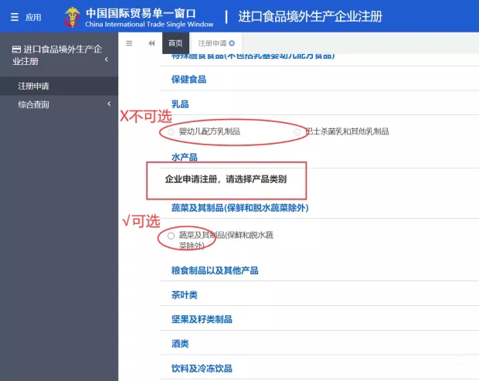Switch to the 注册申请 tab

point(212,43)
